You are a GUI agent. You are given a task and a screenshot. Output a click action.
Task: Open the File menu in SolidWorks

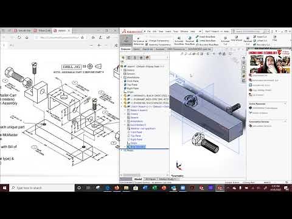[149, 32]
